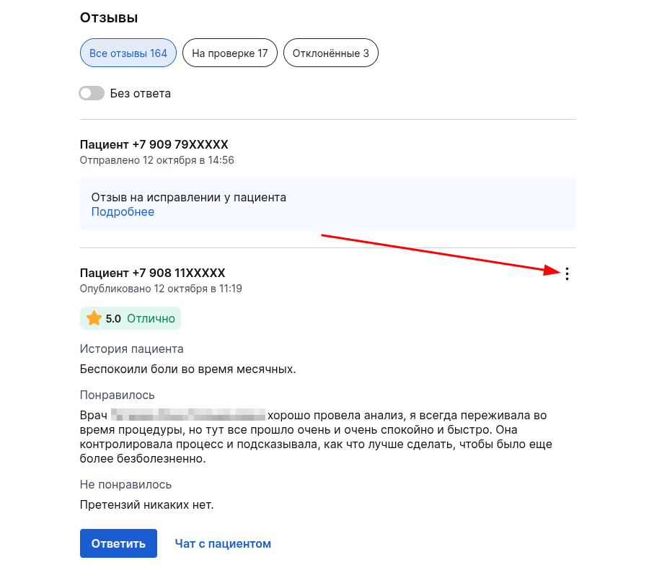Click the orange star icon in the rating badge
The height and width of the screenshot is (565, 649).
point(94,318)
